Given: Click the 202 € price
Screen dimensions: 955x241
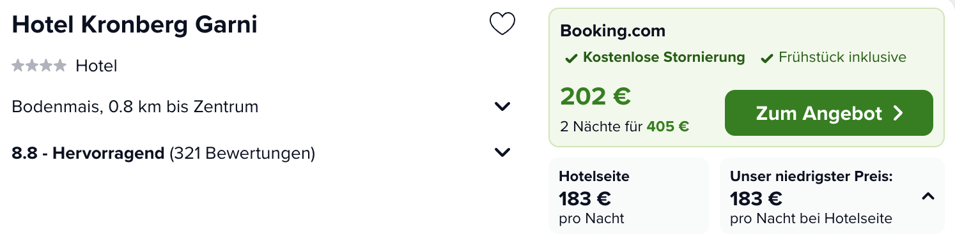Looking at the screenshot, I should (x=596, y=96).
